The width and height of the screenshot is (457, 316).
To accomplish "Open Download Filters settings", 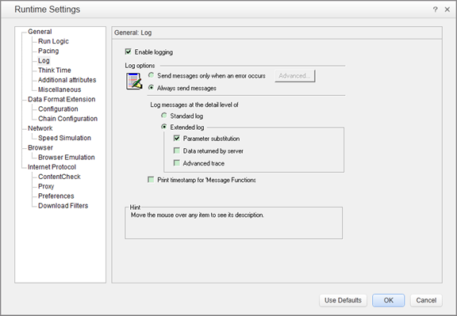I will click(63, 205).
